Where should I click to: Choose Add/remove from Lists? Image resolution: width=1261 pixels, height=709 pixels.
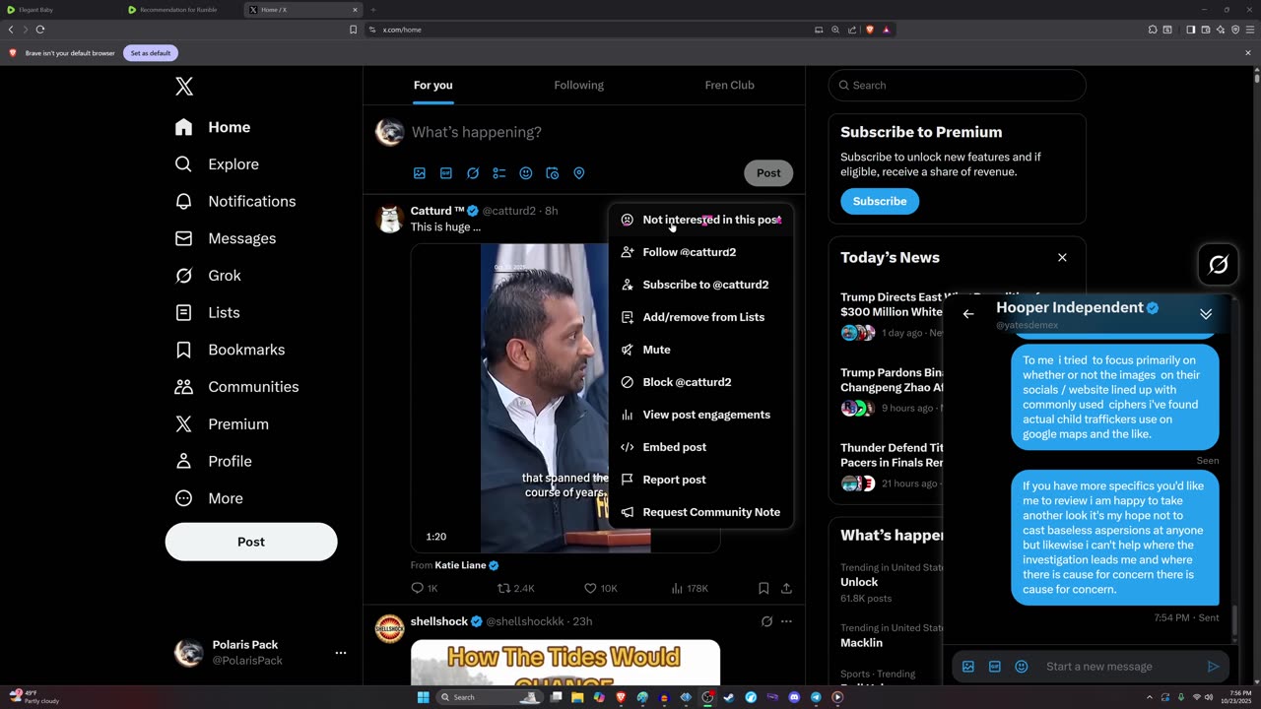[700, 317]
